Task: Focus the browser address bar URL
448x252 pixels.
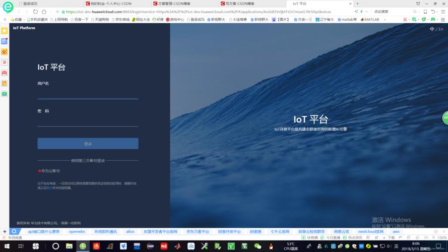Action: (198, 12)
